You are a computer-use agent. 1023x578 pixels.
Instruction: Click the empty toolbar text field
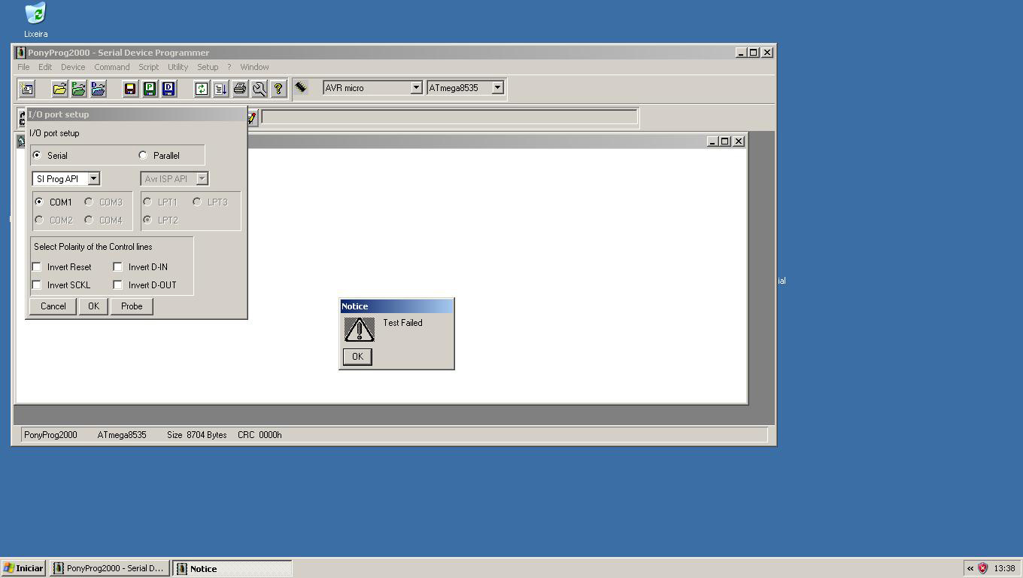pos(449,117)
